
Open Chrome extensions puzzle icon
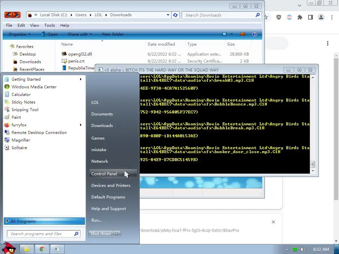click(300, 17)
